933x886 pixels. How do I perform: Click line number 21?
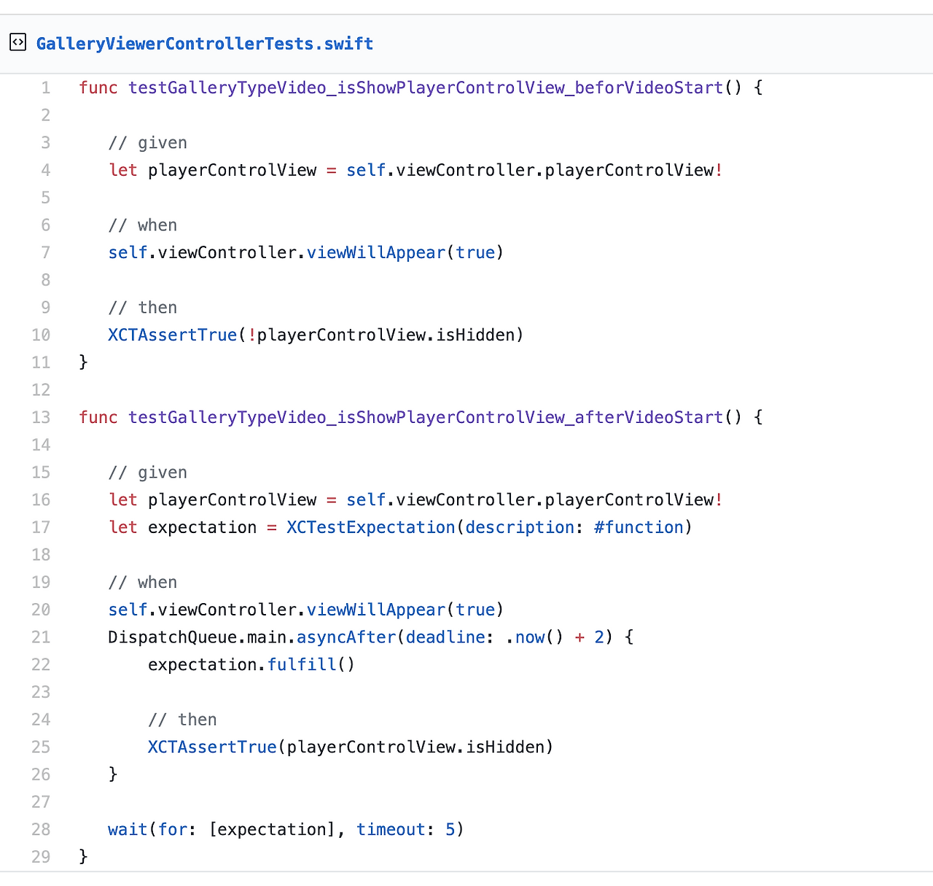click(42, 637)
